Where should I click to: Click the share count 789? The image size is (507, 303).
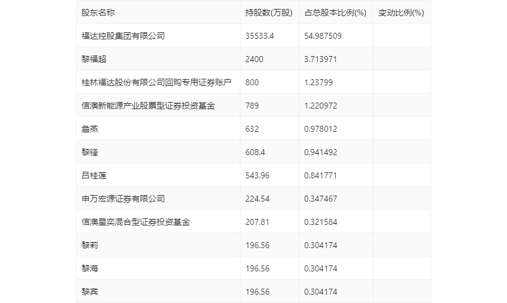click(x=252, y=106)
